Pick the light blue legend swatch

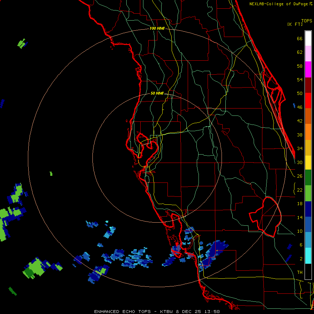pos(308,240)
